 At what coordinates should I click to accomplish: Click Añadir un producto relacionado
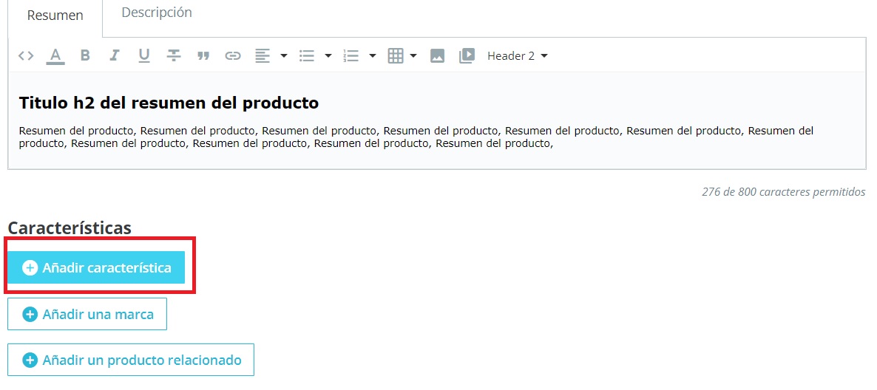[131, 360]
